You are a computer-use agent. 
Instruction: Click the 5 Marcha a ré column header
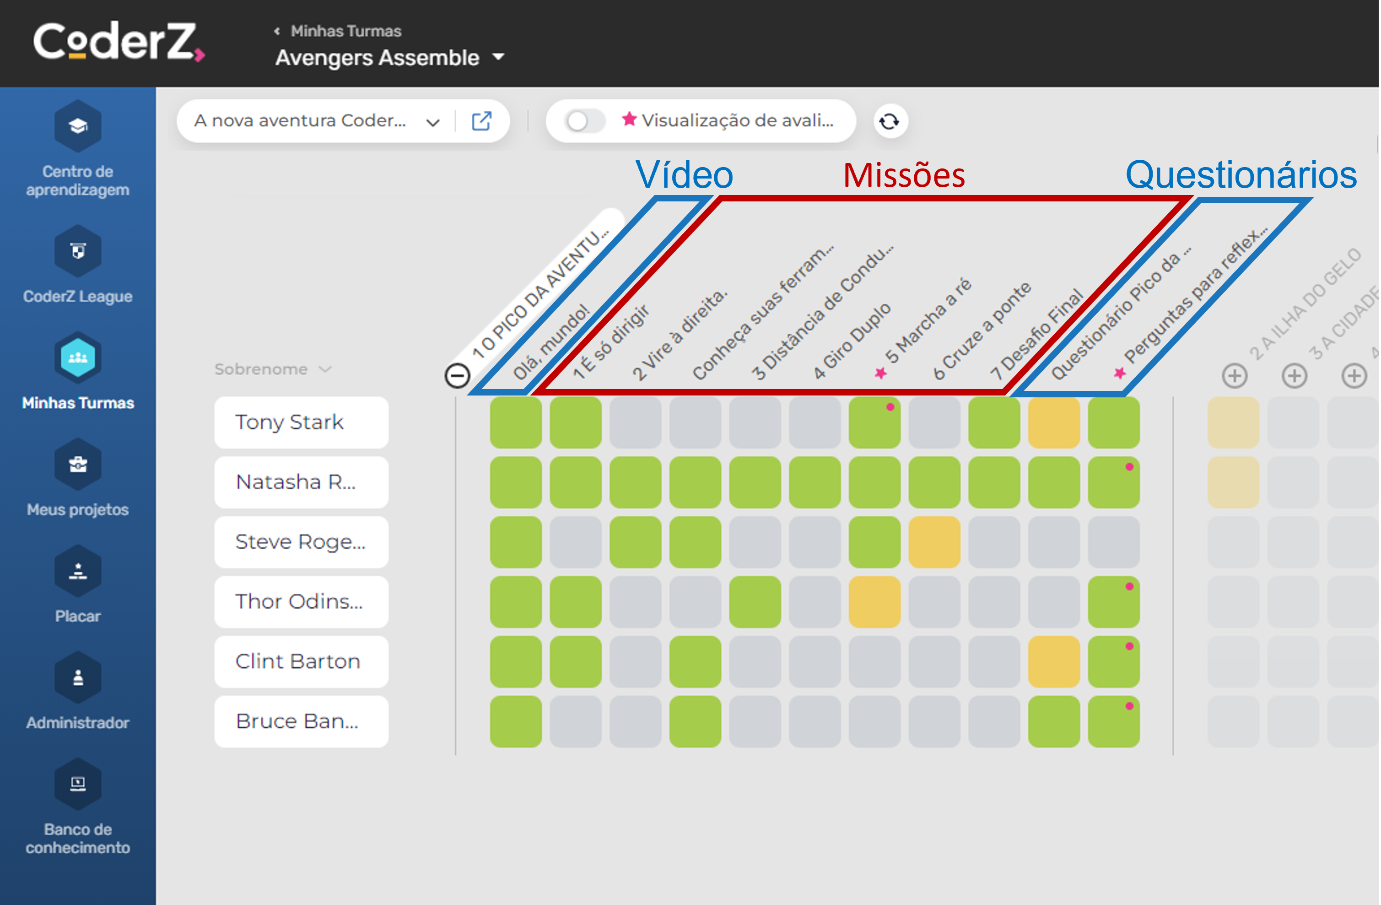[922, 329]
